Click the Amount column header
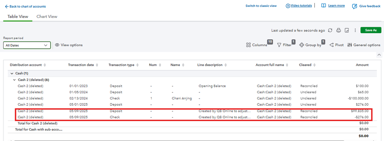The image size is (384, 141). coord(362,65)
